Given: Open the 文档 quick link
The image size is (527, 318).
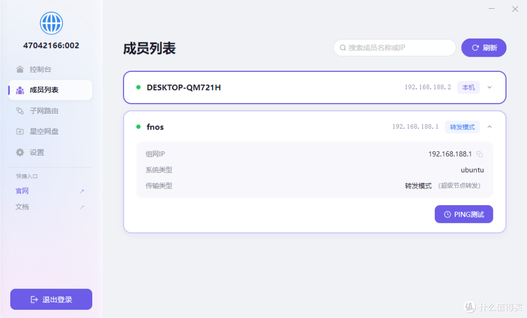Looking at the screenshot, I should 50,207.
